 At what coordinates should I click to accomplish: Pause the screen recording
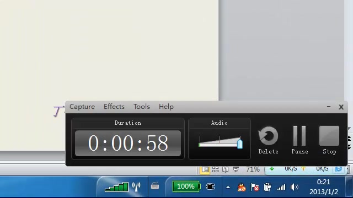[299, 136]
